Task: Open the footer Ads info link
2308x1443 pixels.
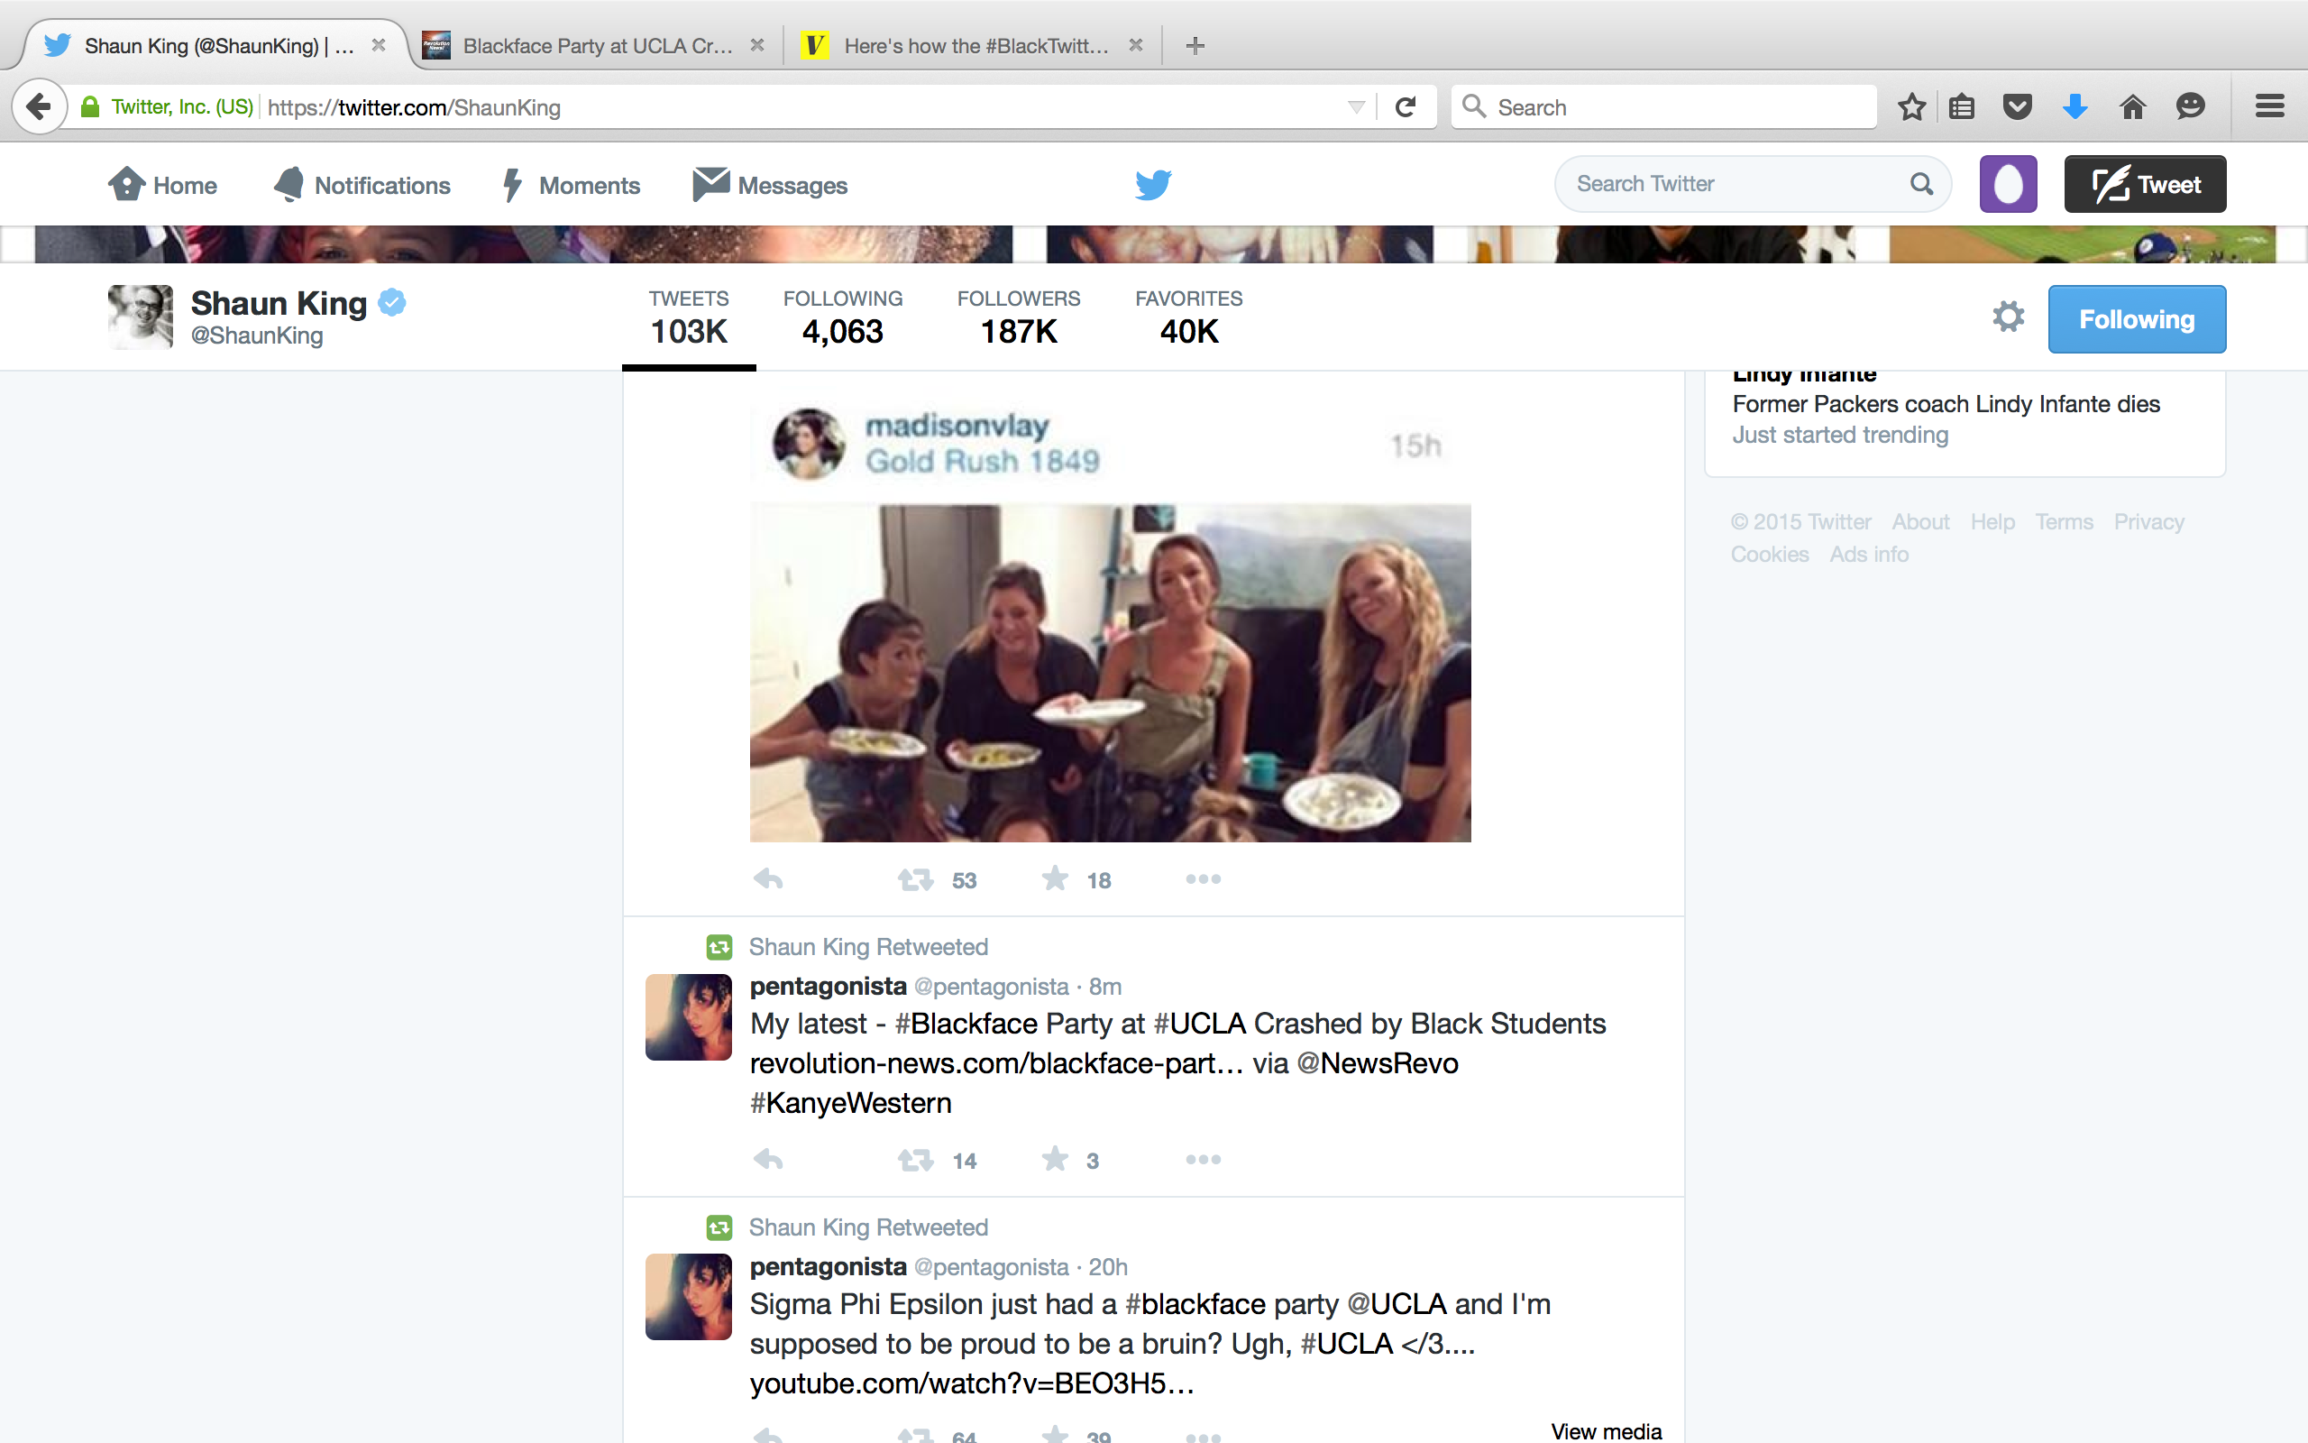Action: pyautogui.click(x=1869, y=555)
